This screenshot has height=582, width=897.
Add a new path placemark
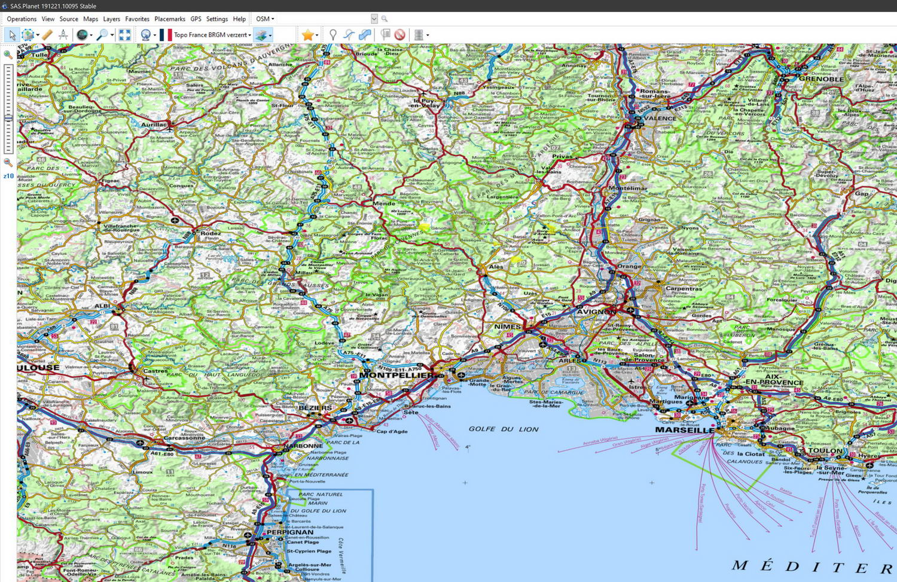tap(349, 35)
